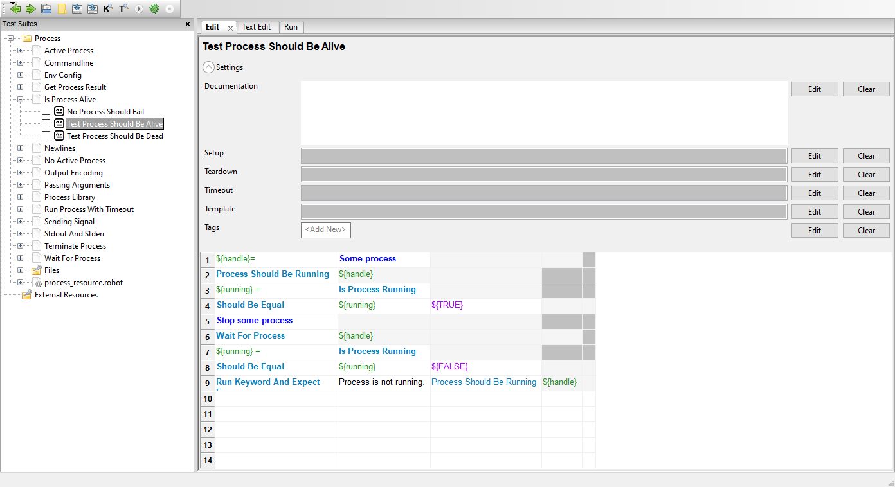Click the Process root folder icon
Image resolution: width=895 pixels, height=487 pixels.
pos(27,39)
